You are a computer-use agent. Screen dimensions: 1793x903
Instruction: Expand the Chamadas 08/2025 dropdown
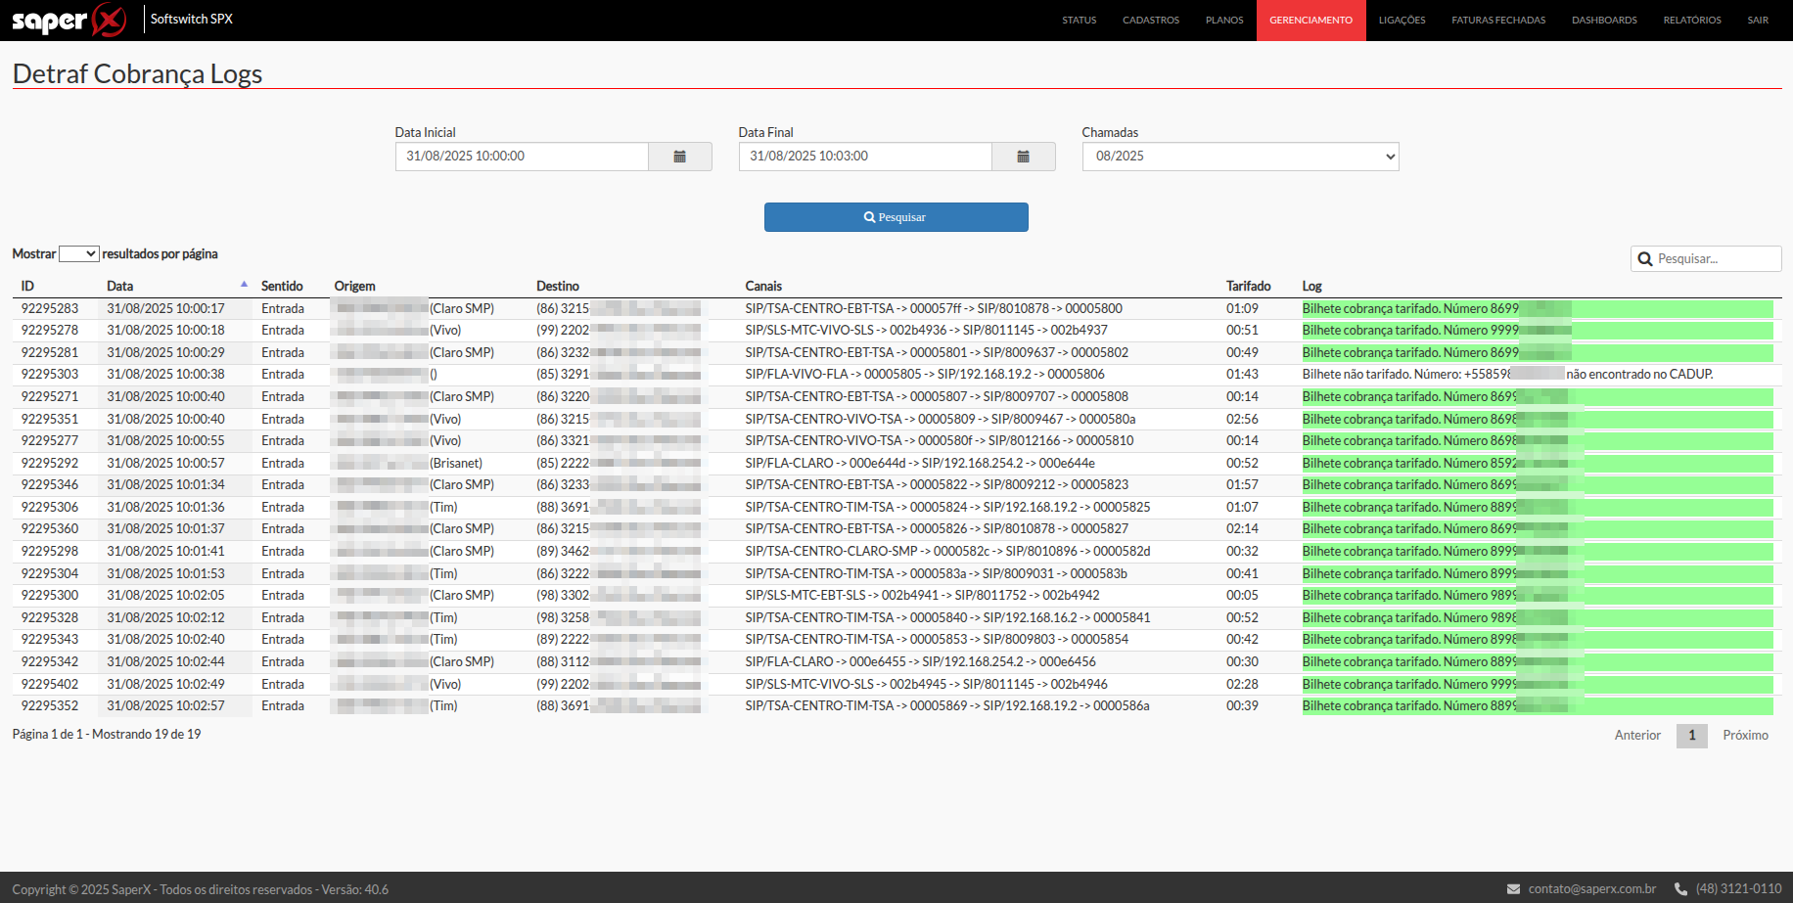[1240, 157]
